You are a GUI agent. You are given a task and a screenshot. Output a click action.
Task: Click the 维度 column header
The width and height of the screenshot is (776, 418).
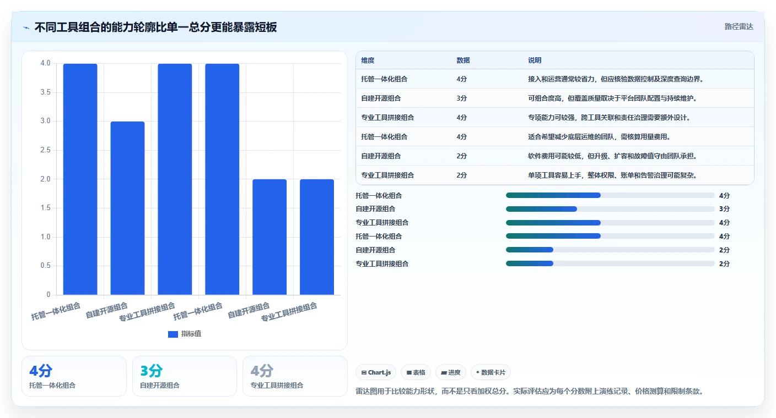(368, 61)
